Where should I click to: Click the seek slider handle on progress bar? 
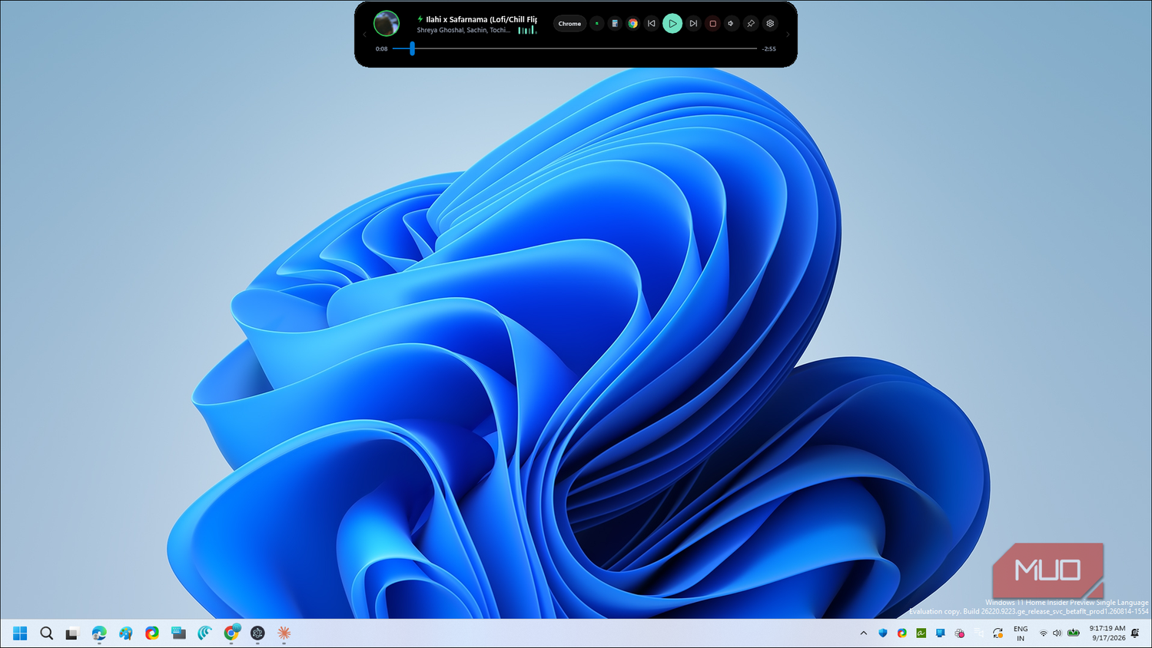pyautogui.click(x=413, y=48)
